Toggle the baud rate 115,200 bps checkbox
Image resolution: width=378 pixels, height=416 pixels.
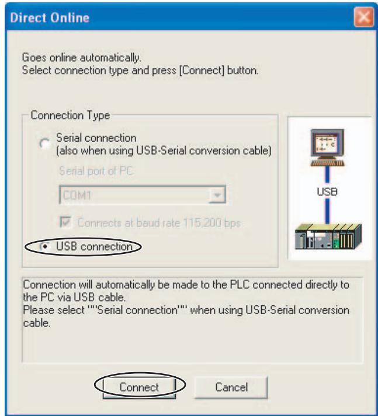coord(65,222)
